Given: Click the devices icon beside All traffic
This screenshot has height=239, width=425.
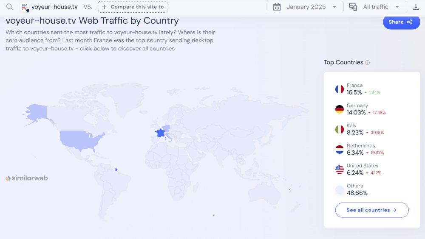Looking at the screenshot, I should click(353, 7).
